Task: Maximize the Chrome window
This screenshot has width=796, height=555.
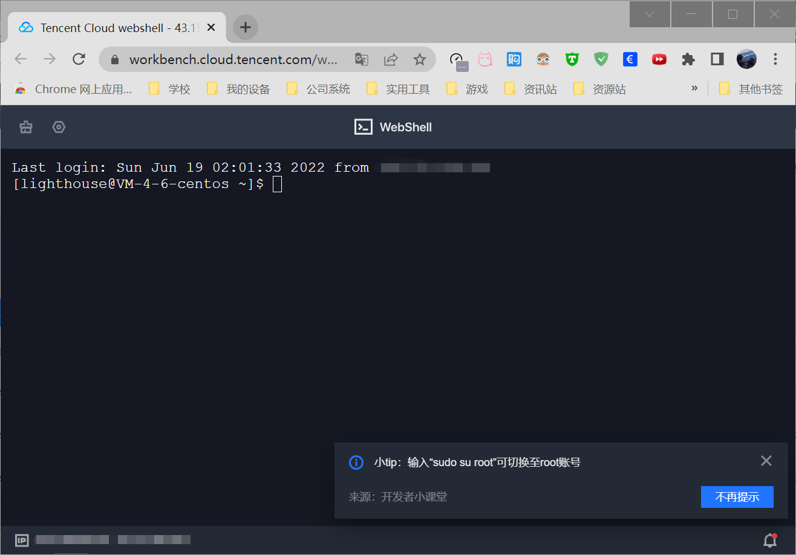Action: click(732, 14)
